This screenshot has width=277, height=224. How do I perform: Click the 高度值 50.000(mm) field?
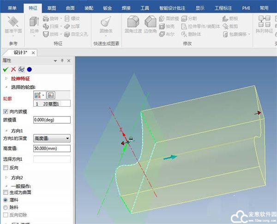tap(52, 149)
